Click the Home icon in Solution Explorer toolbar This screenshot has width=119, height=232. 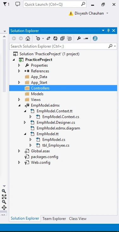click(28, 39)
